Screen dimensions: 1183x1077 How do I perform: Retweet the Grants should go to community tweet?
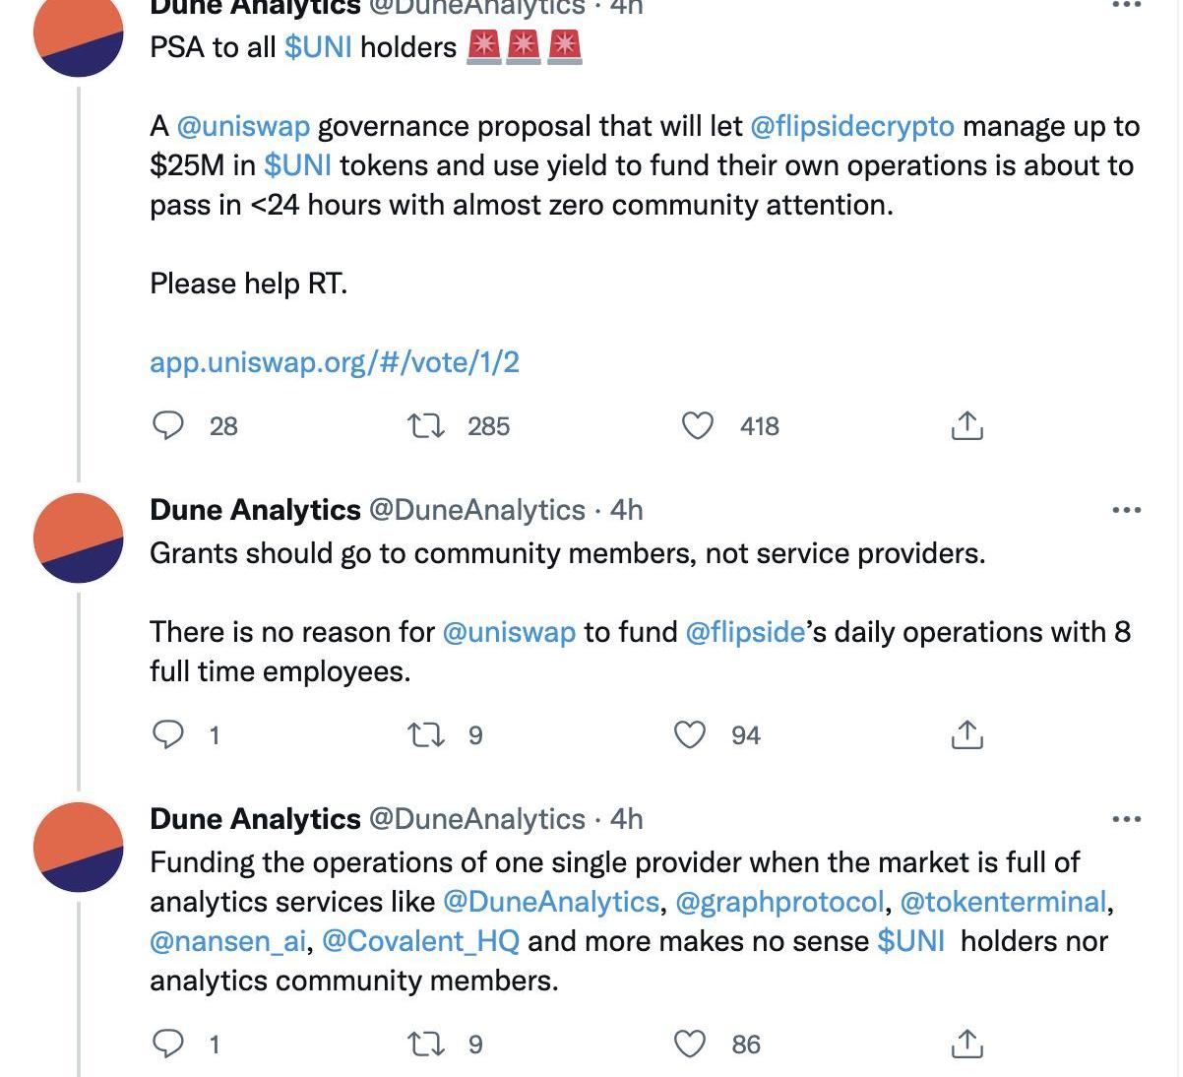(426, 734)
